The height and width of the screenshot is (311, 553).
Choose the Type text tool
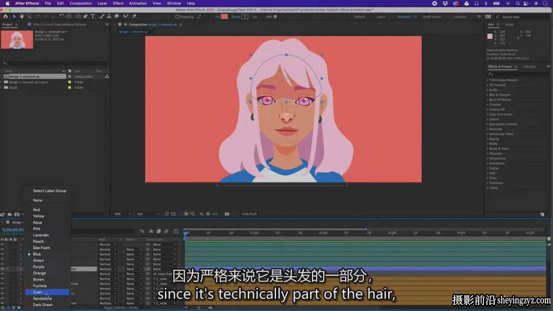tap(93, 16)
